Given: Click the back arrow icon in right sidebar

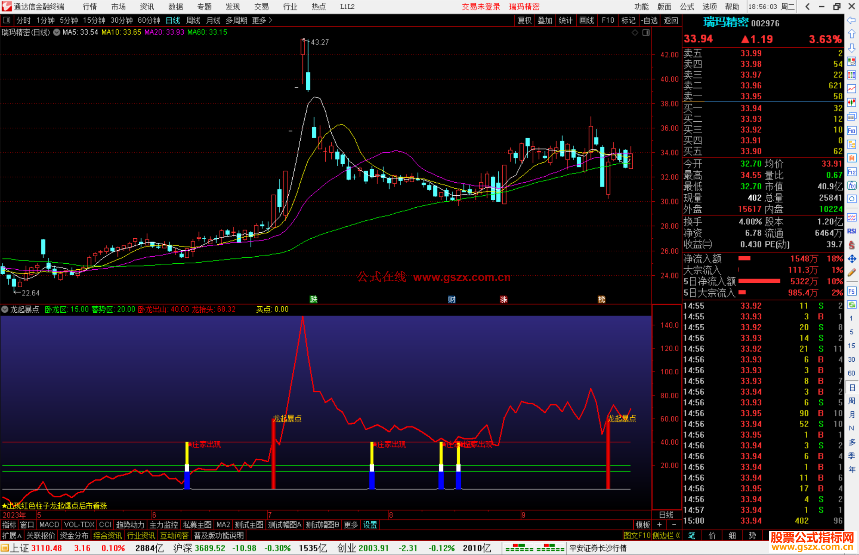Looking at the screenshot, I should click(x=851, y=20).
